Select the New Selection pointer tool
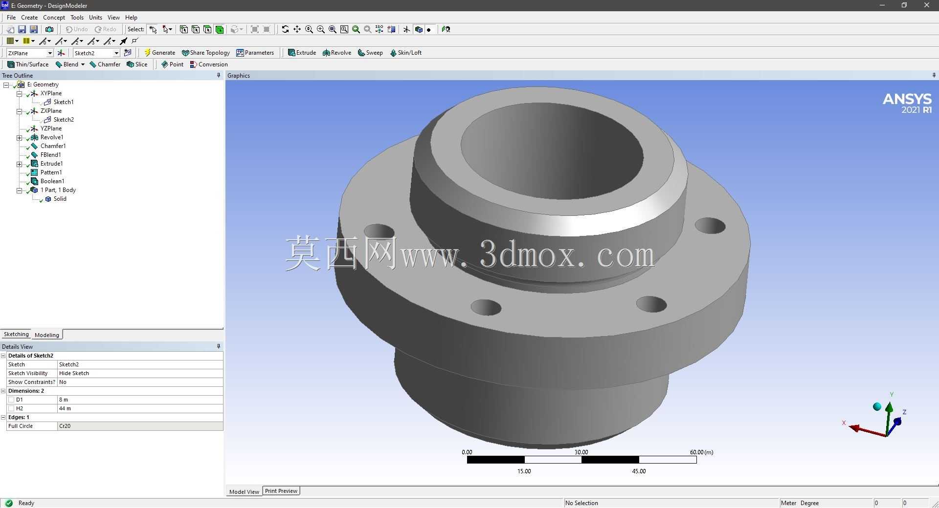This screenshot has height=508, width=939. pos(153,29)
